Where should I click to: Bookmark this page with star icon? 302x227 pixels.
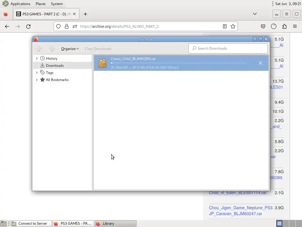click(233, 26)
